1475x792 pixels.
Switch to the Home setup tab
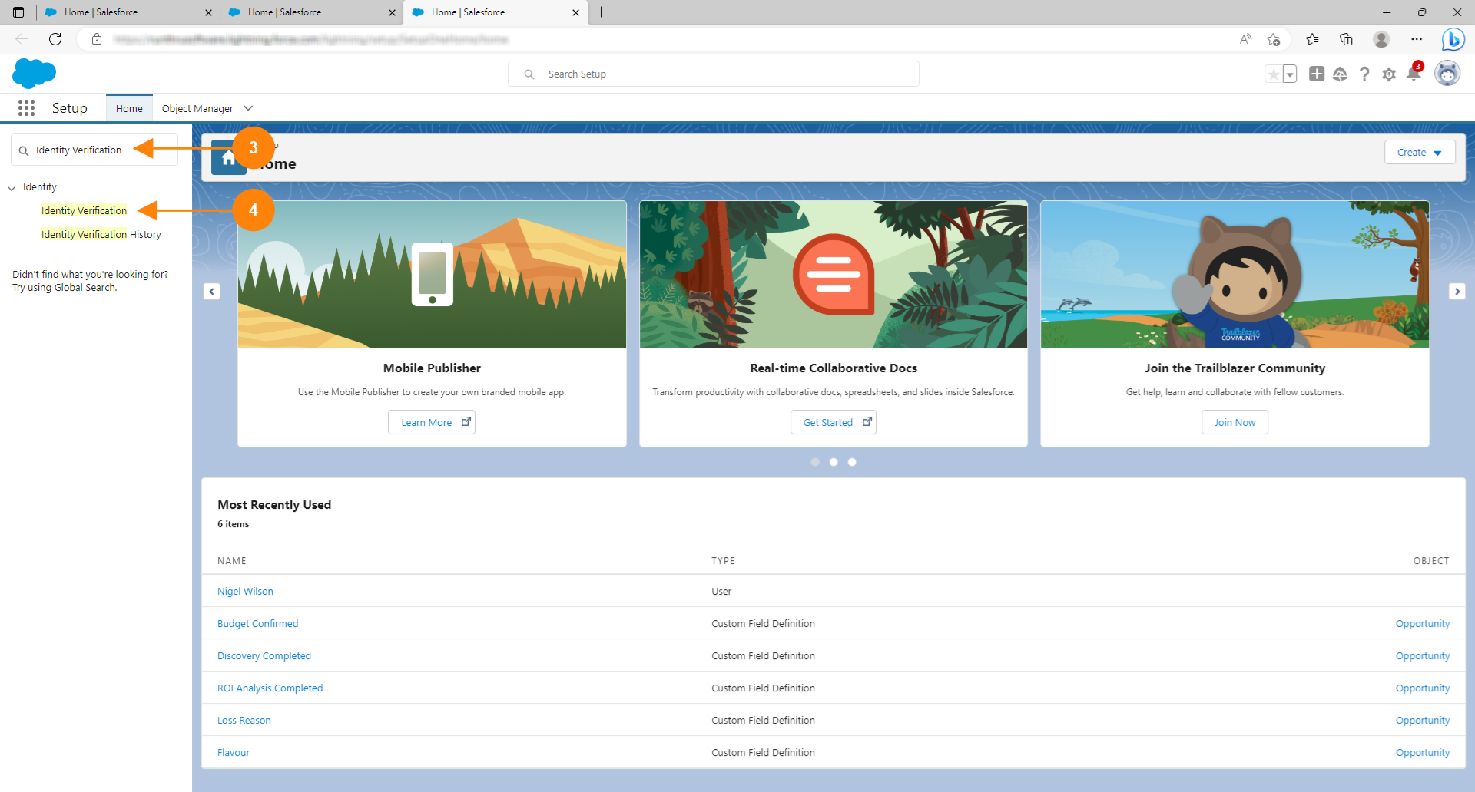pos(129,108)
